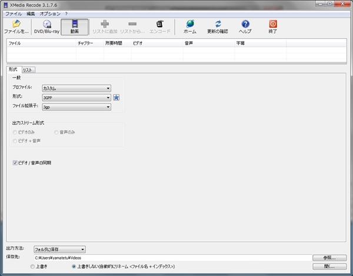Click the 開く... open folder button

click(329, 267)
